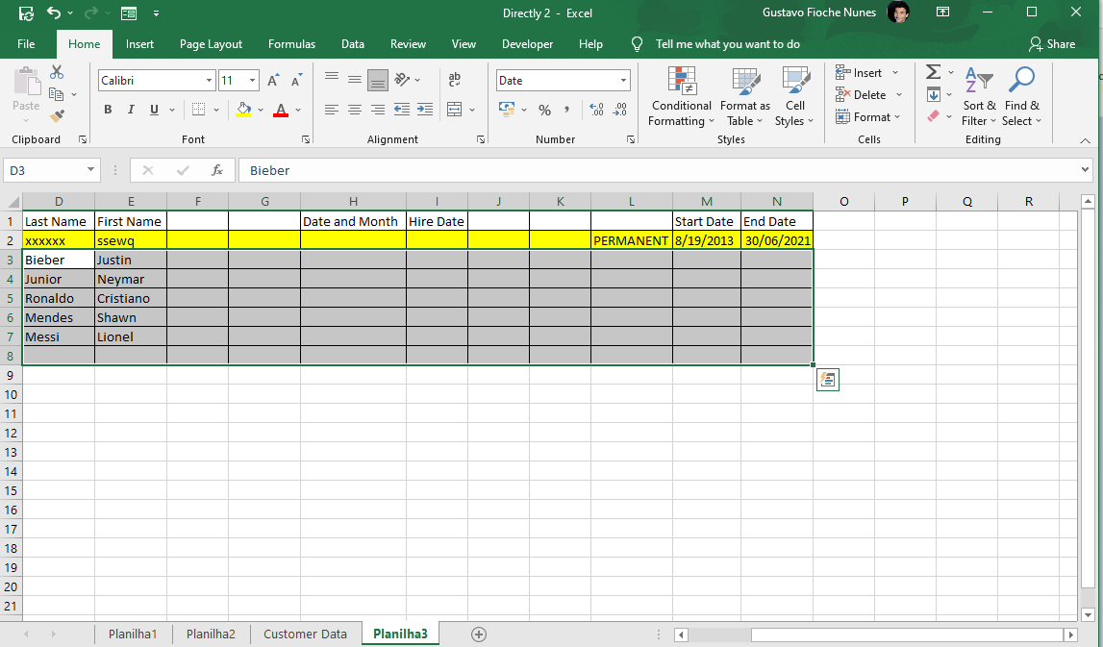Open the Find & Select dropdown
This screenshot has width=1103, height=647.
click(1021, 97)
